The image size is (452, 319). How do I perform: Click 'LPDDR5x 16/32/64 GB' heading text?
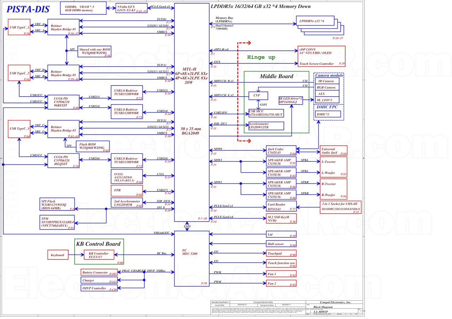click(x=261, y=6)
